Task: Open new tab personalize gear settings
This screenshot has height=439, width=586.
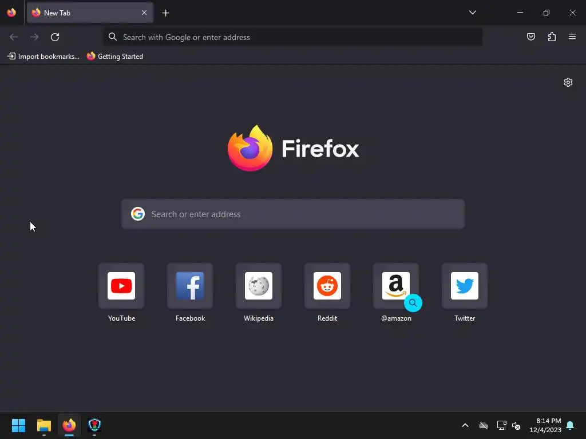Action: click(x=568, y=82)
